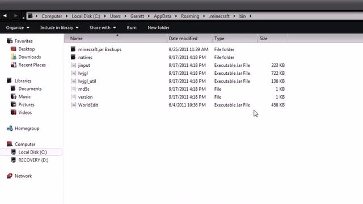Click the 9/25/2011 11:39 AM date cell
Screen dimensions: 363x204
point(188,49)
